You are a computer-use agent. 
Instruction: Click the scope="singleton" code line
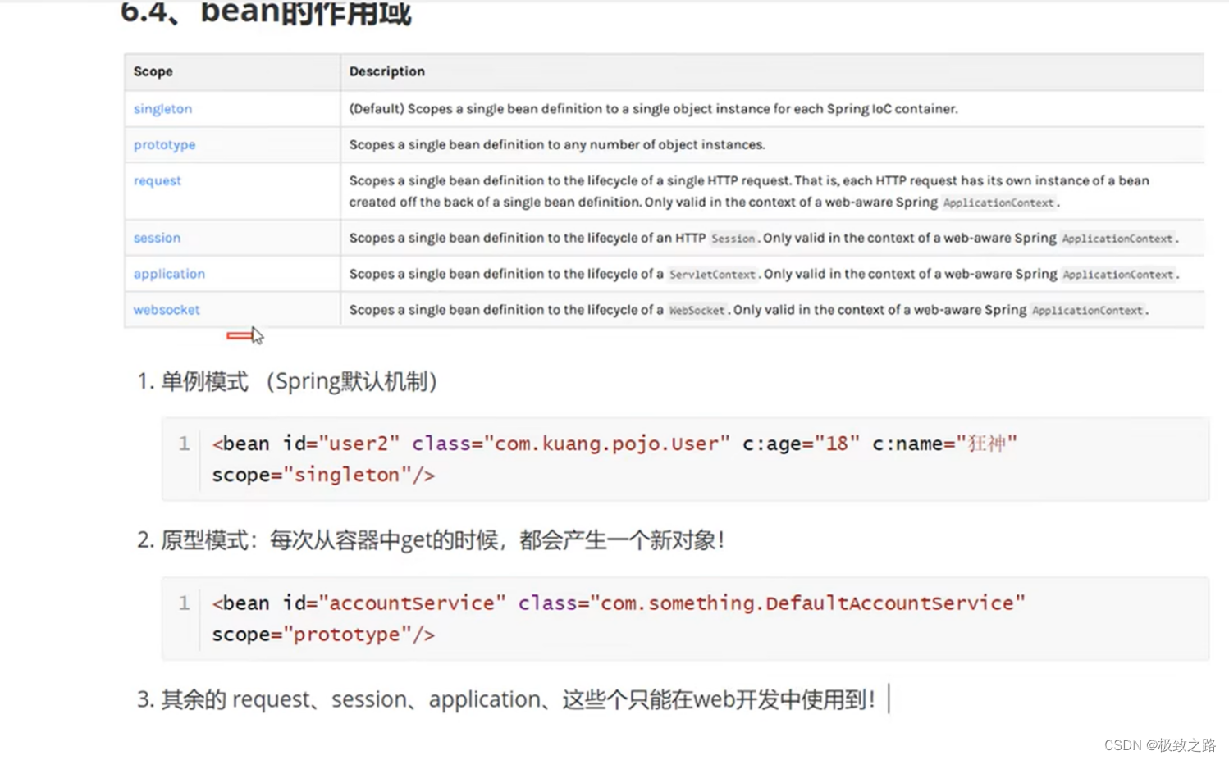coord(323,475)
